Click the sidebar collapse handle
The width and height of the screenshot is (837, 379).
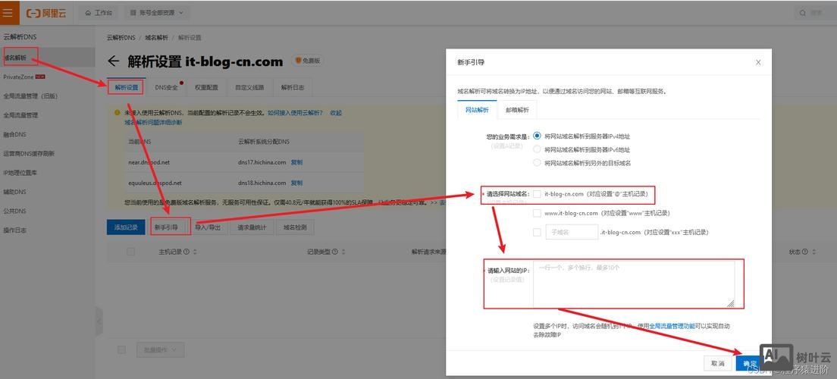click(x=99, y=322)
